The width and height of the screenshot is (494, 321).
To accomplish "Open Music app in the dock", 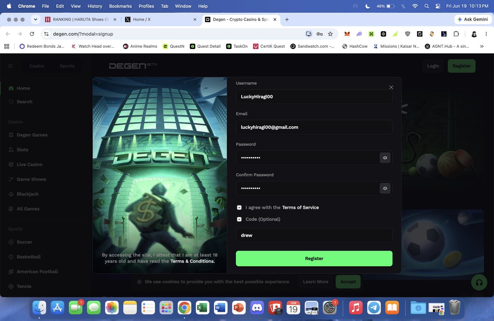I will click(356, 307).
